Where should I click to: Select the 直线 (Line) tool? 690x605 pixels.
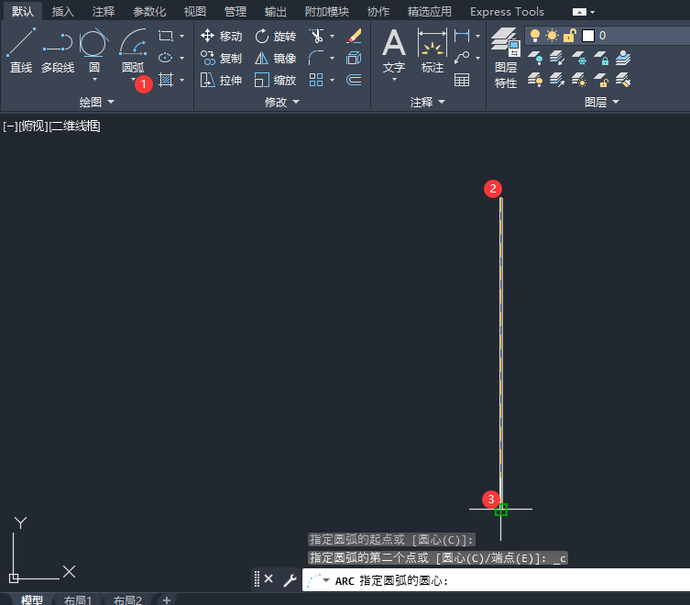tap(21, 49)
